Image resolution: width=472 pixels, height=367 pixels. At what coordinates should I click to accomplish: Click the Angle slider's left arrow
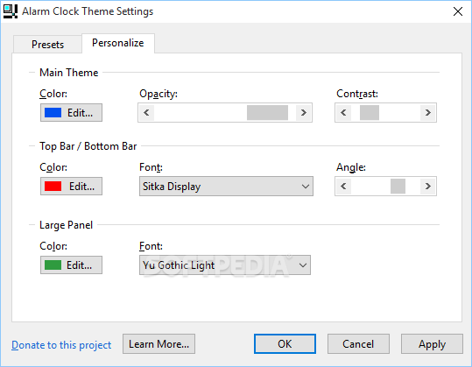(x=343, y=186)
